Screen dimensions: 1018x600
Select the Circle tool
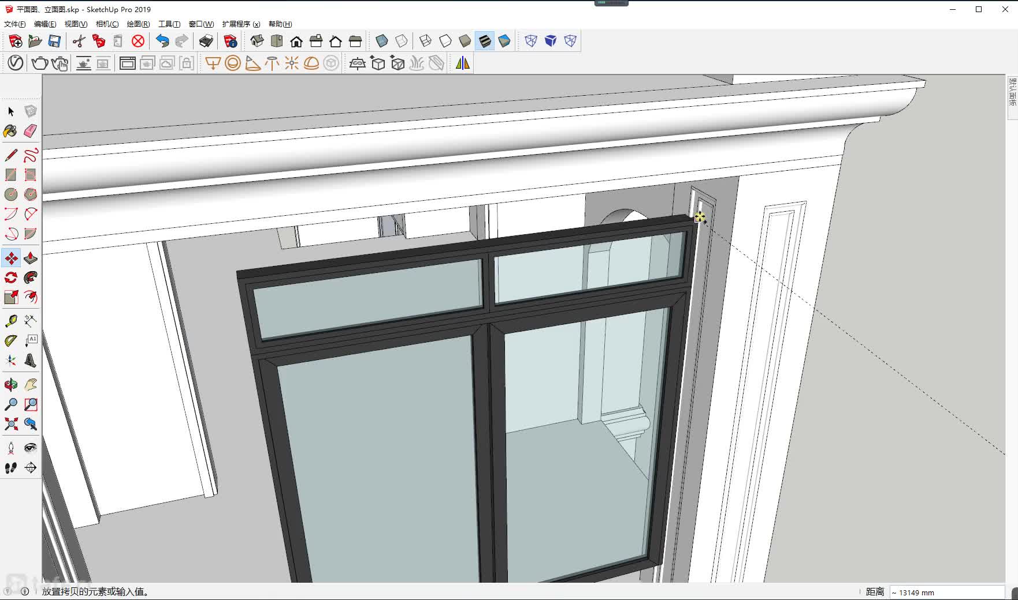(x=11, y=194)
